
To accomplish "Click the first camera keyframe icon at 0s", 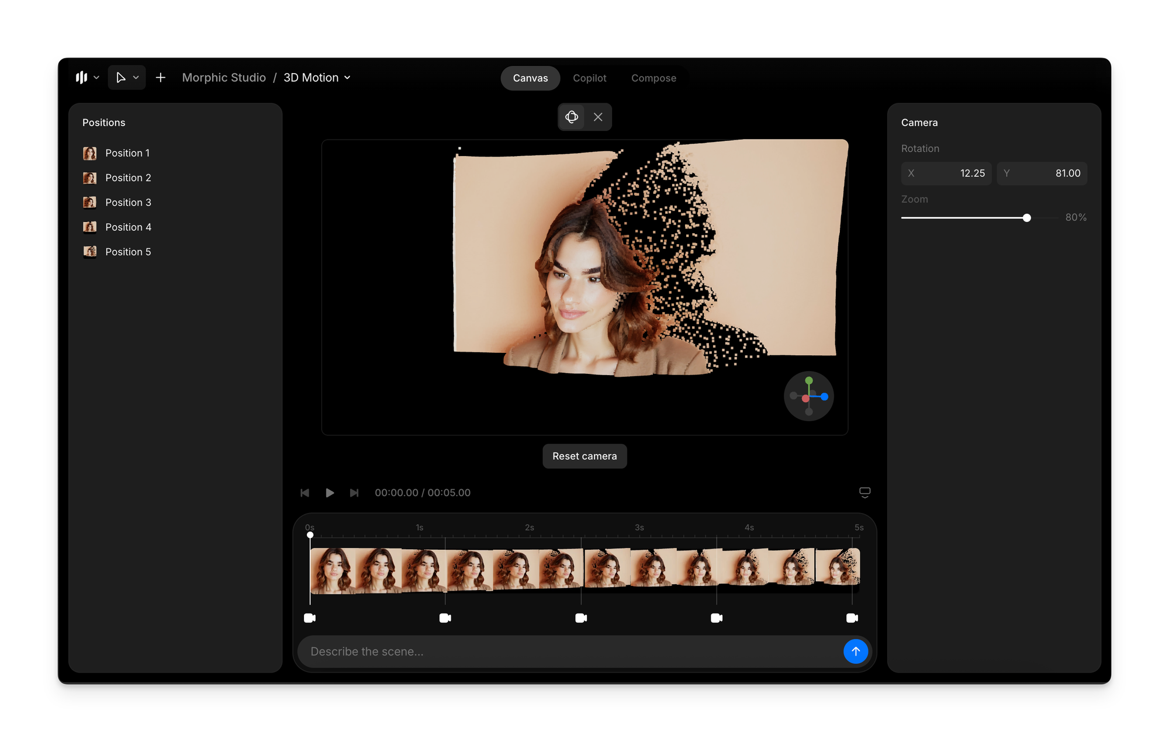I will 310,618.
